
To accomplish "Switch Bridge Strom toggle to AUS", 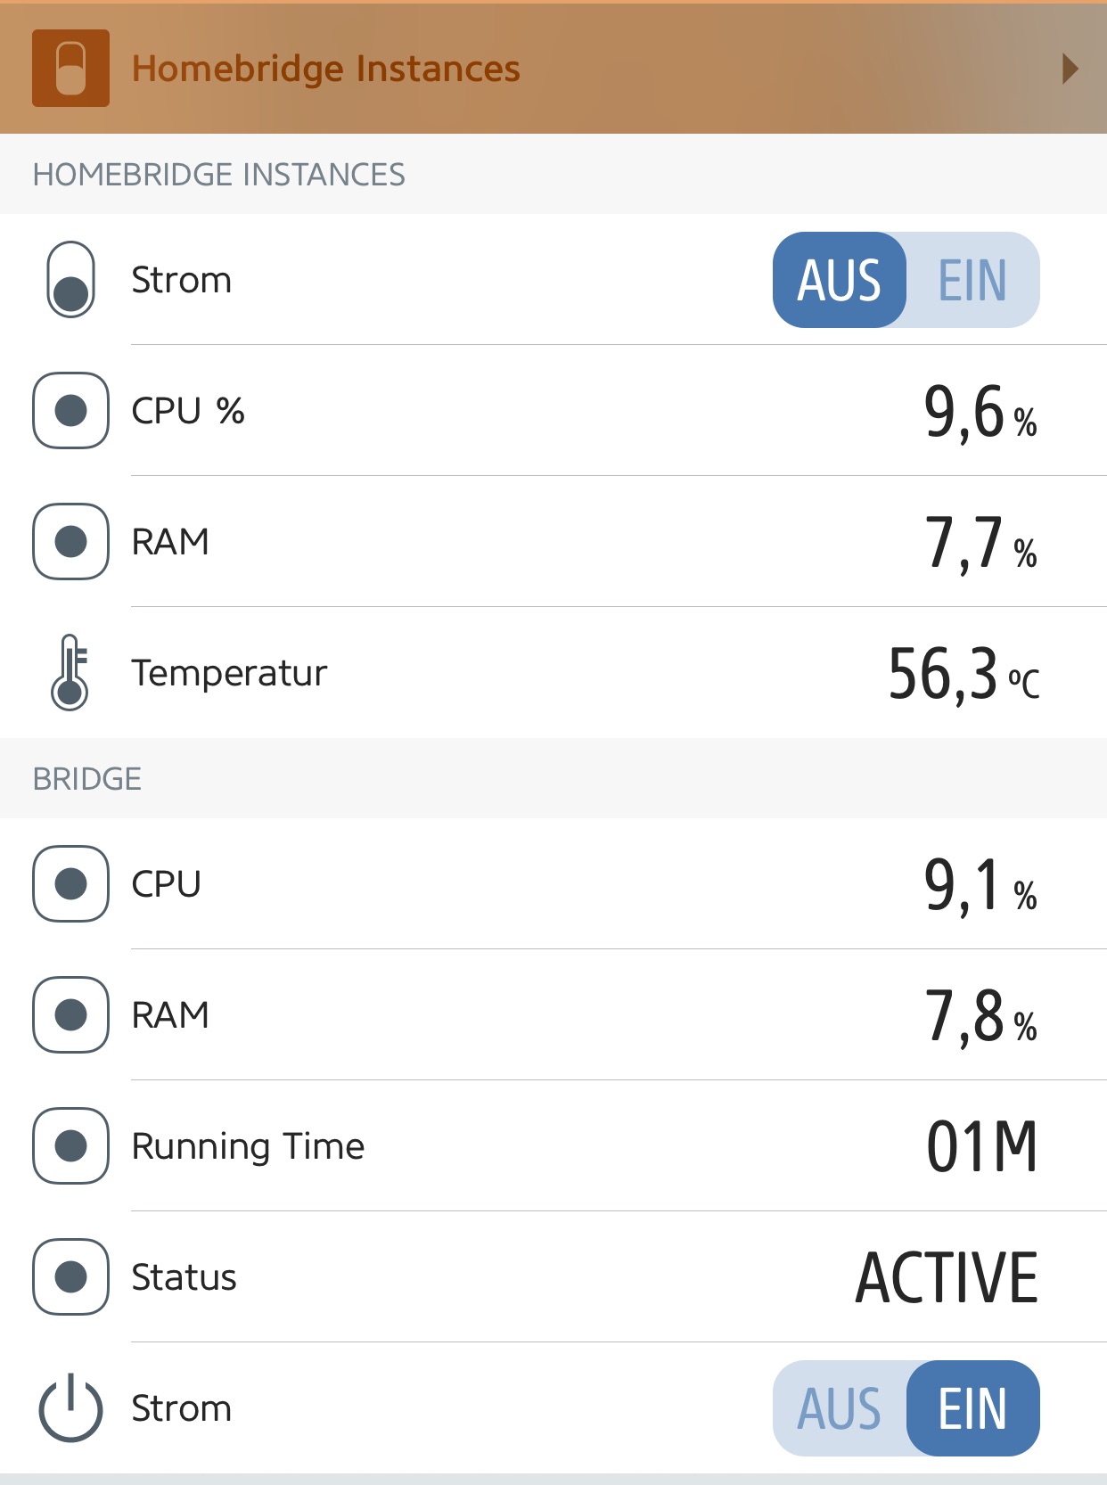I will [839, 1408].
